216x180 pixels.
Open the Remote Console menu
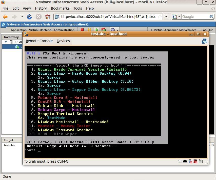pos(39,41)
